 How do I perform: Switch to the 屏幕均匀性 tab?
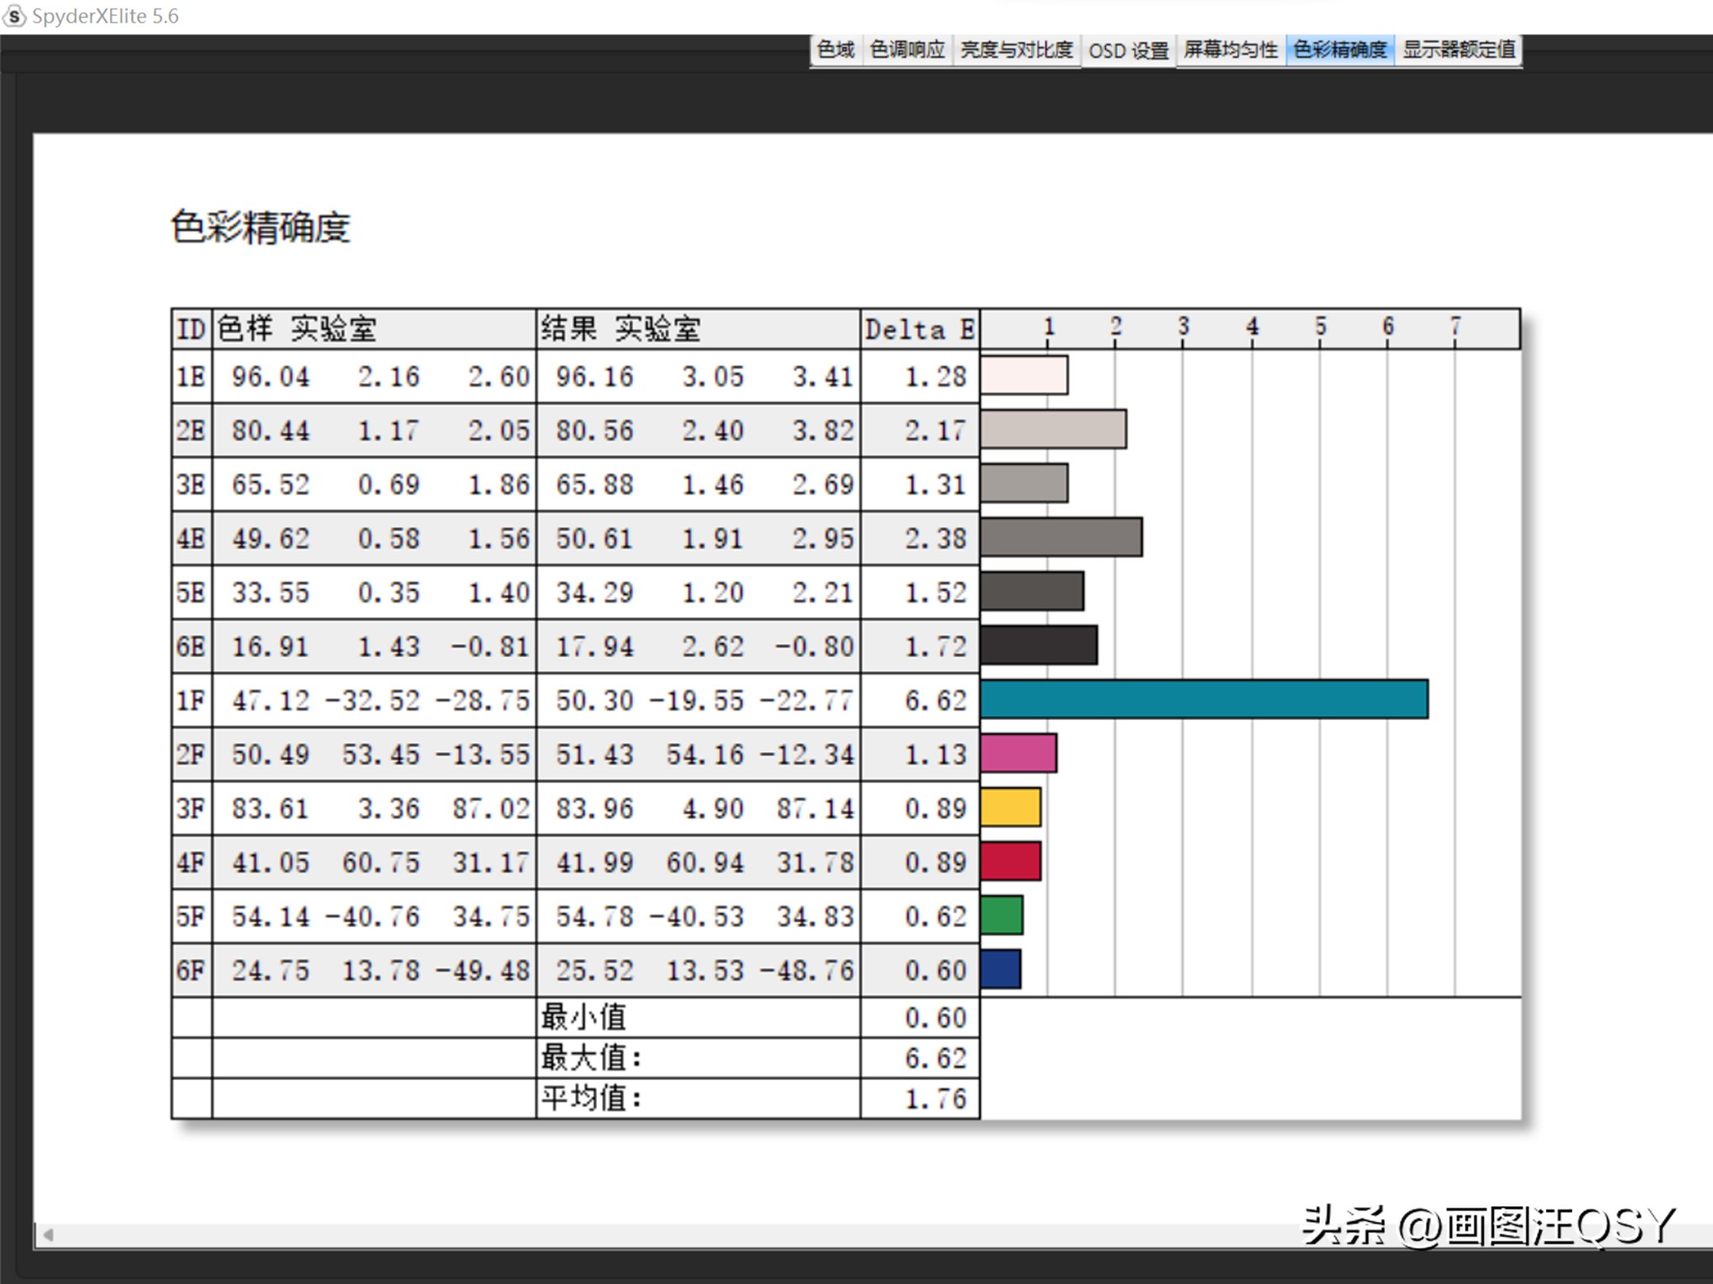pyautogui.click(x=1232, y=50)
